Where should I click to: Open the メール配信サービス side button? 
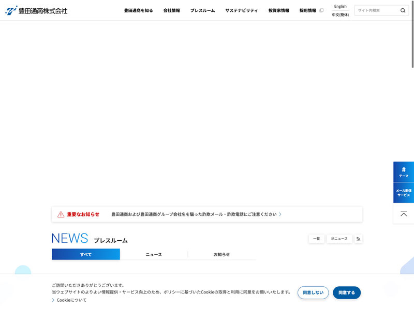tap(403, 193)
